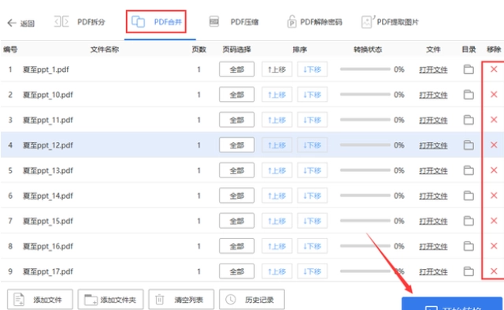Open folder icon for 夏至ppt_17.pdf
The height and width of the screenshot is (310, 504).
pyautogui.click(x=469, y=271)
